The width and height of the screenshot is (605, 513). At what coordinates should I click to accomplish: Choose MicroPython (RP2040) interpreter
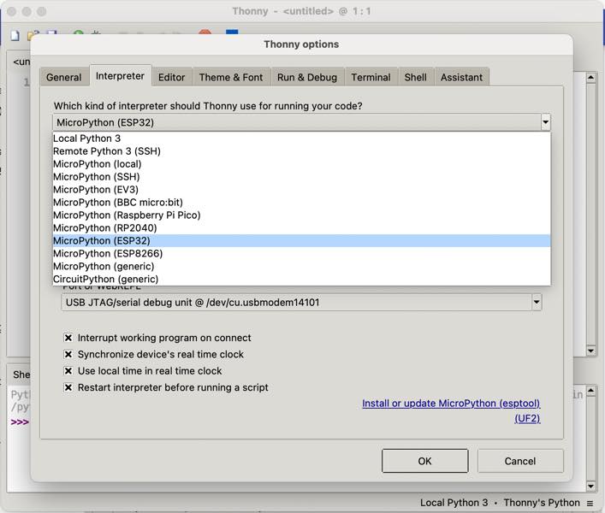tap(301, 227)
